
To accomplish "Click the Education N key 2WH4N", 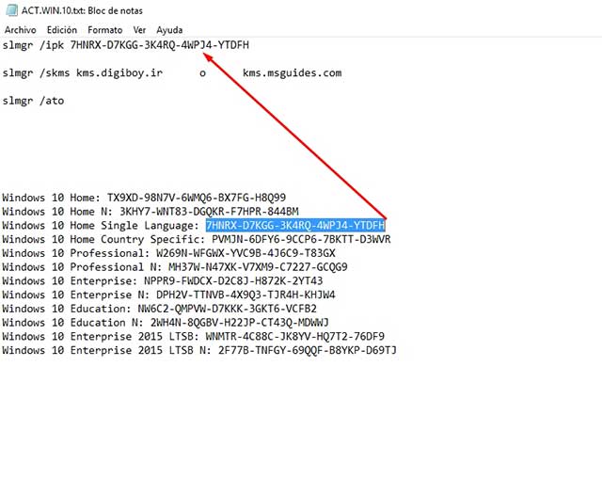I will point(240,322).
